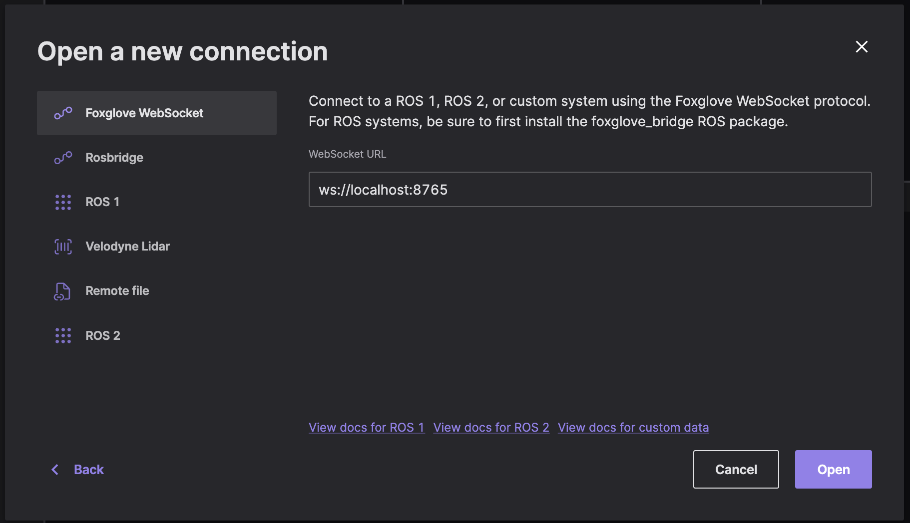This screenshot has width=910, height=523.
Task: Click the Velodyne Lidar scanner icon
Action: coord(63,247)
